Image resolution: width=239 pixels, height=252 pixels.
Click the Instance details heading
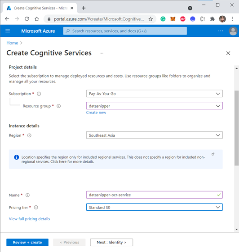click(x=24, y=126)
